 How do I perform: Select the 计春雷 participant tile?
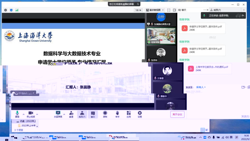pos(167,72)
